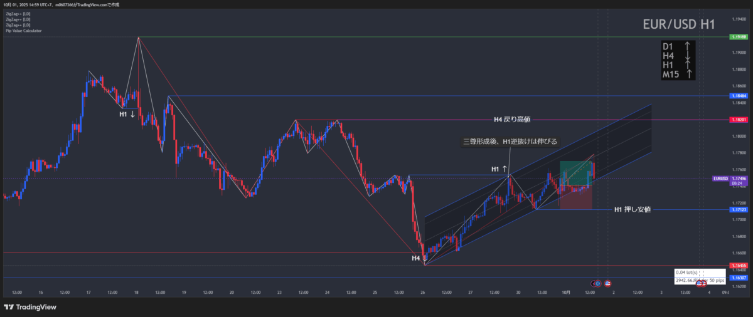Click the blue 1.16307 price label
The image size is (753, 317).
pyautogui.click(x=738, y=277)
